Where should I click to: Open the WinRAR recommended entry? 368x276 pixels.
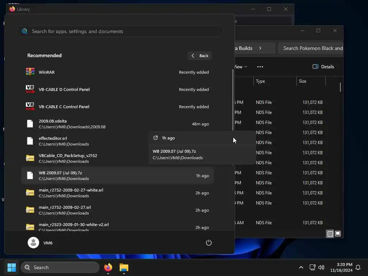point(118,72)
